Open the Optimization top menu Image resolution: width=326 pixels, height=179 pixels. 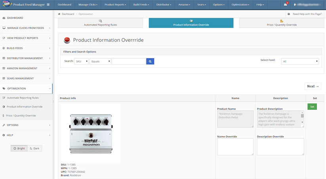240,5
